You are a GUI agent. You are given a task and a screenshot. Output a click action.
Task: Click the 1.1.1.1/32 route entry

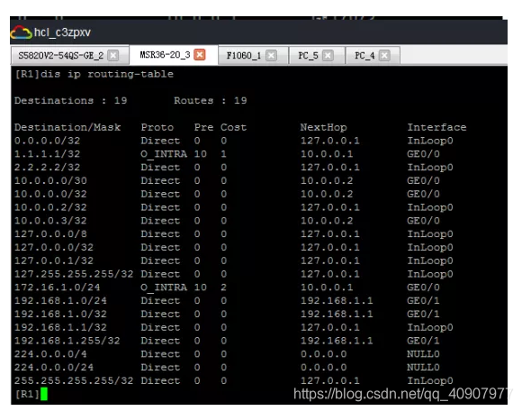click(227, 154)
